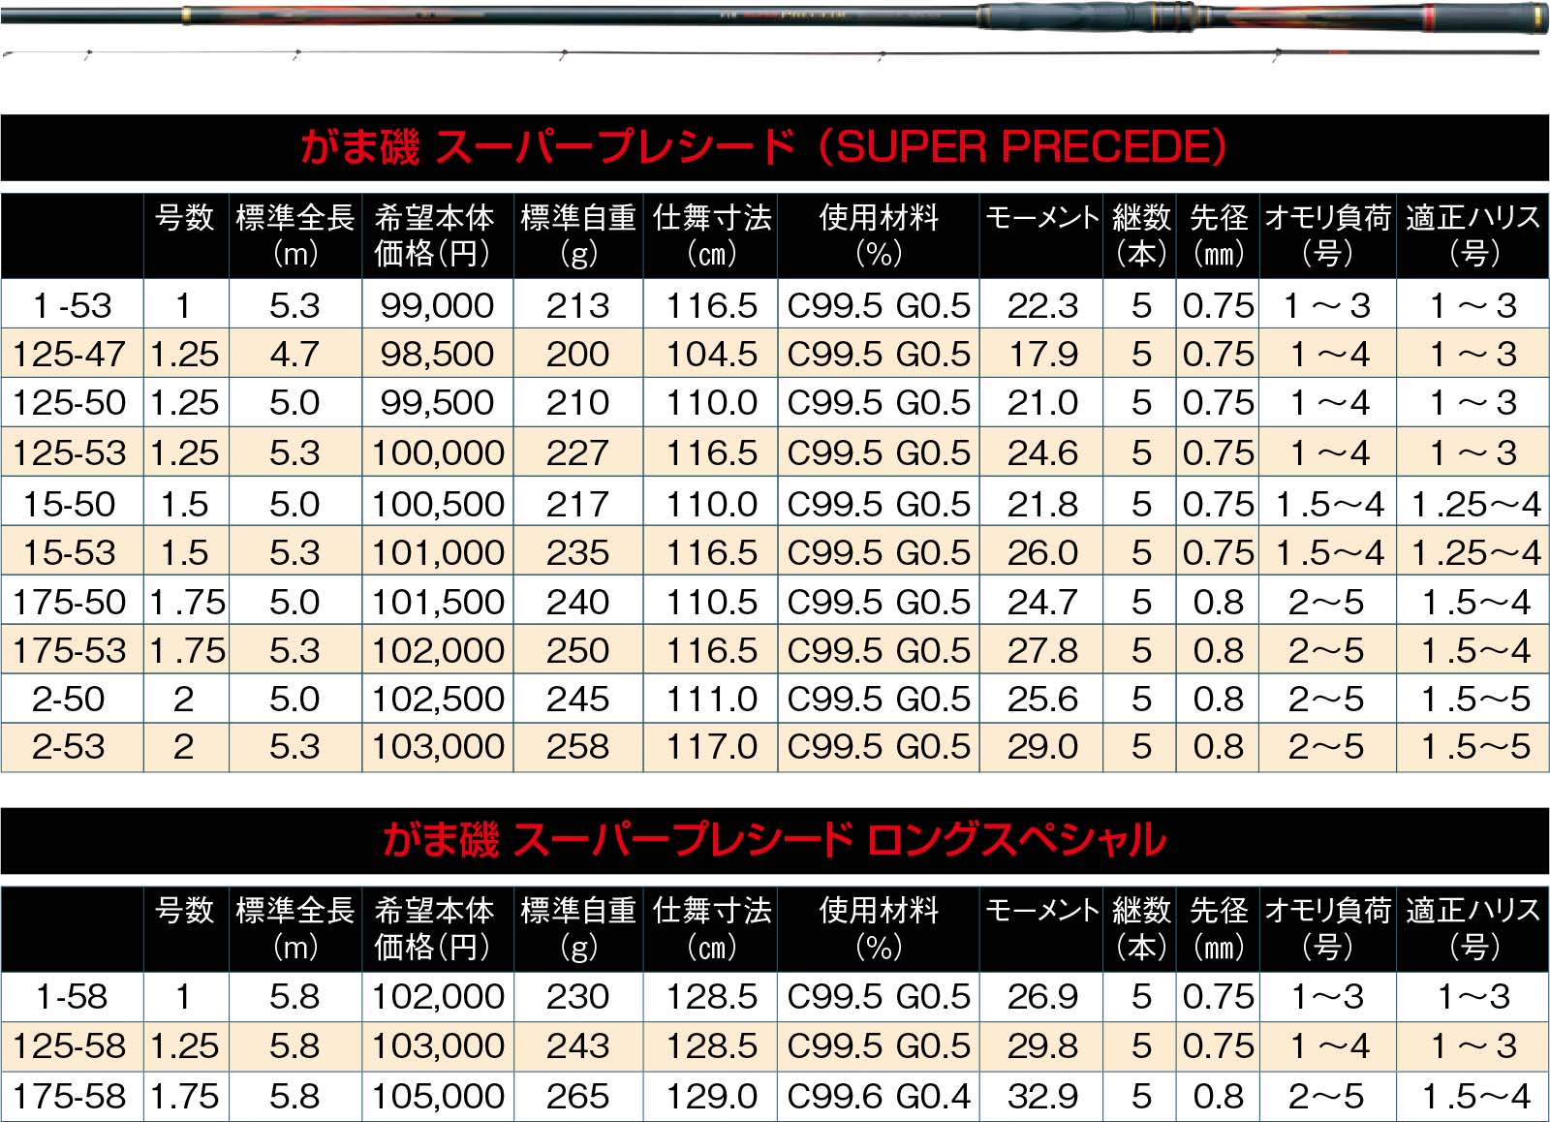The width and height of the screenshot is (1550, 1122).
Task: Click the moment value 27.8
Action: click(1042, 650)
